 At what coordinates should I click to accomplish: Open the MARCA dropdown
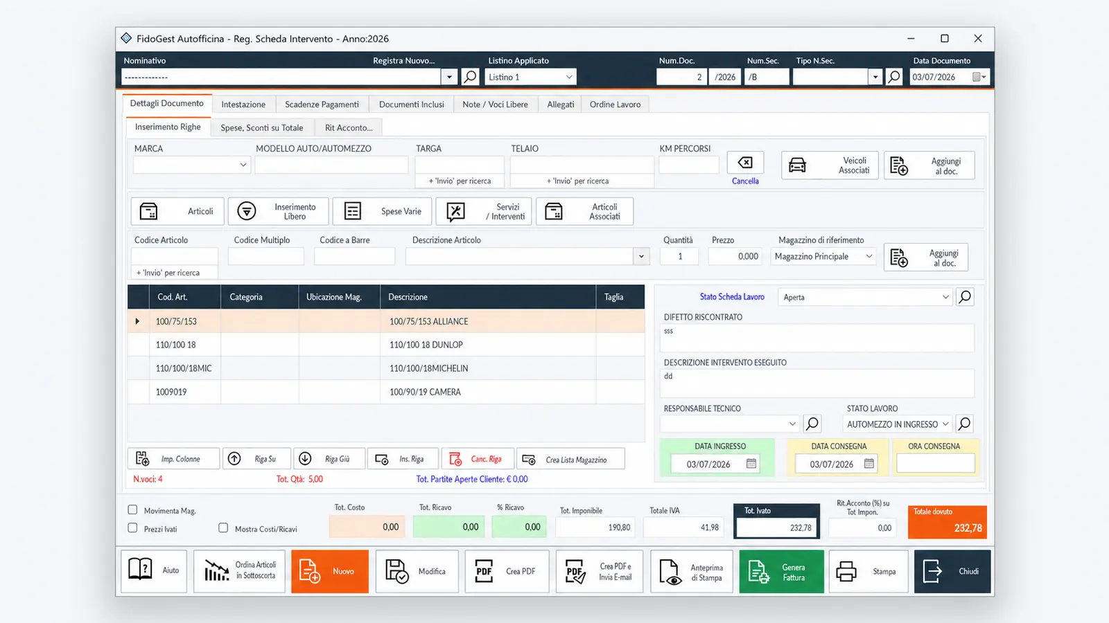(191, 165)
